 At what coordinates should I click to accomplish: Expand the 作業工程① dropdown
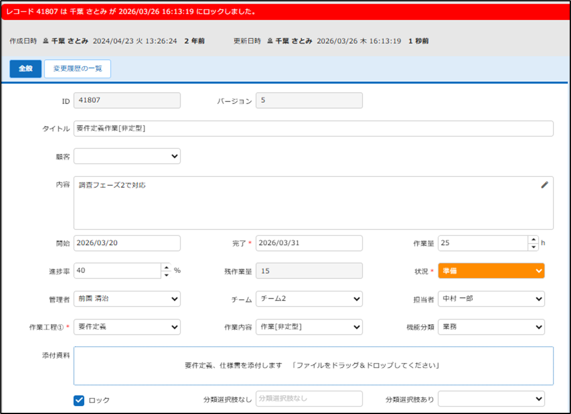pyautogui.click(x=127, y=327)
